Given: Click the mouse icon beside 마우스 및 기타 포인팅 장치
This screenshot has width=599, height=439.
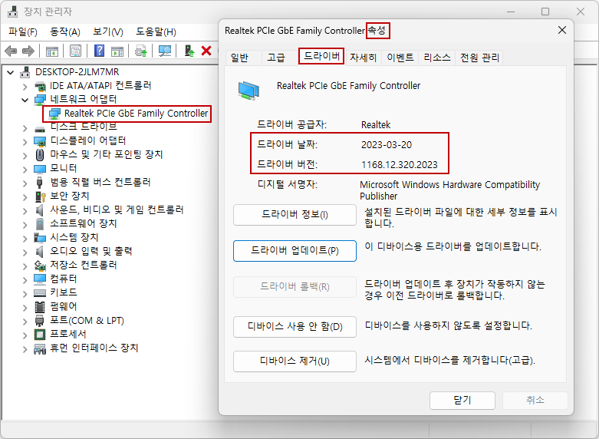Looking at the screenshot, I should 40,155.
